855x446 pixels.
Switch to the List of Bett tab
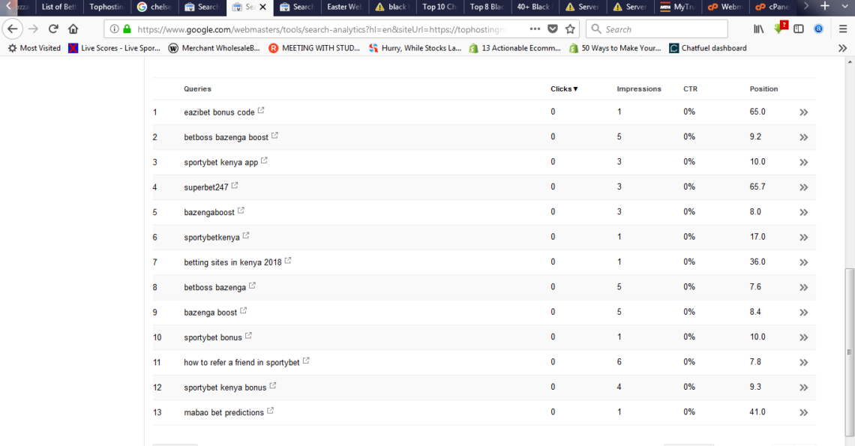pyautogui.click(x=58, y=7)
